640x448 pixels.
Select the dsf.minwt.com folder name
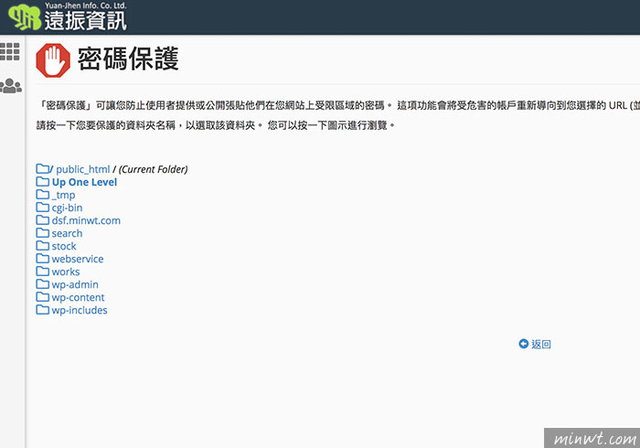86,220
